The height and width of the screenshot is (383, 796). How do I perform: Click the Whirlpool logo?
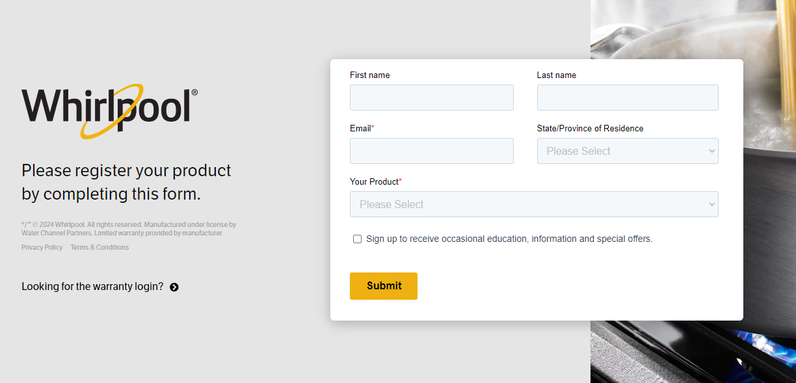point(109,111)
